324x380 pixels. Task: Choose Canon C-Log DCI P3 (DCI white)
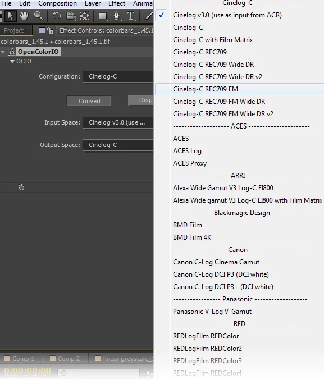pos(221,274)
